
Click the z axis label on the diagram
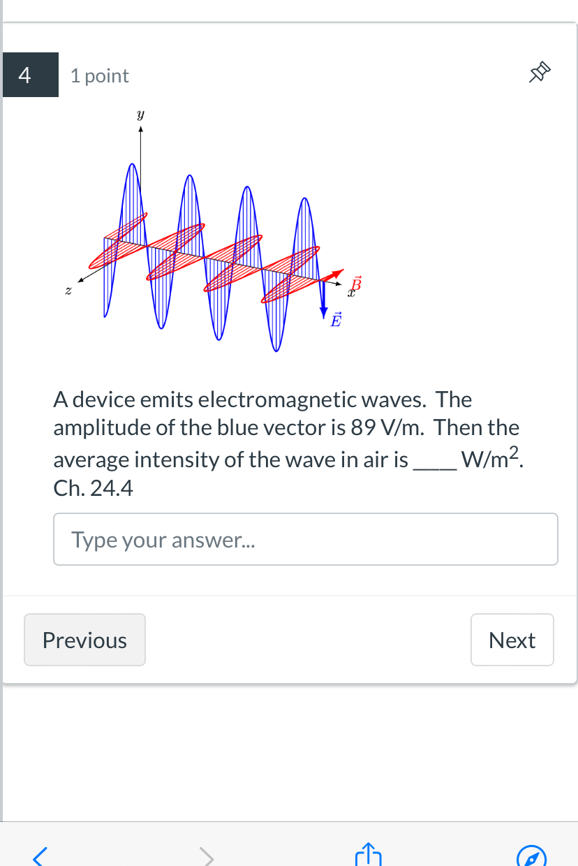pos(68,289)
